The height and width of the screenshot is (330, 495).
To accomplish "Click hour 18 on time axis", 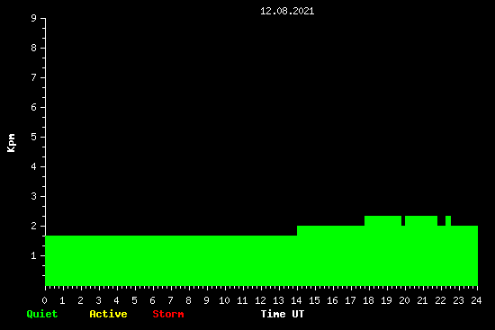I will [368, 300].
